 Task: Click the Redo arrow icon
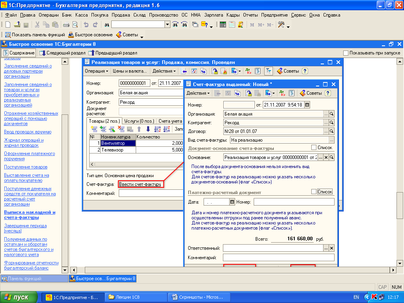coord(95,25)
